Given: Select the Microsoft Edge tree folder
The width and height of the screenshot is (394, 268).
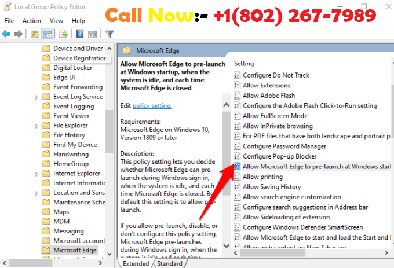Looking at the screenshot, I should tap(70, 250).
